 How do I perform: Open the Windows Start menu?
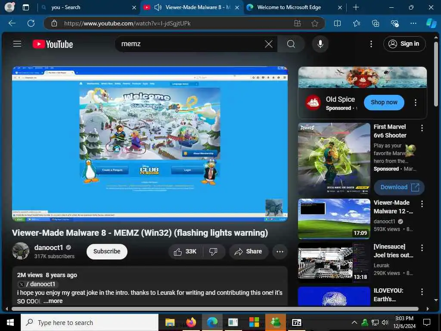[x=10, y=322]
